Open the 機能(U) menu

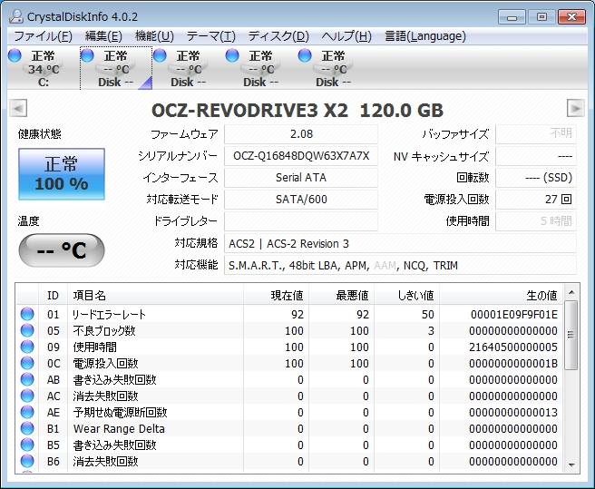154,36
